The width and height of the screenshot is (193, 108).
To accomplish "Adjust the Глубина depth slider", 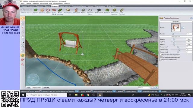I will coord(174,42).
